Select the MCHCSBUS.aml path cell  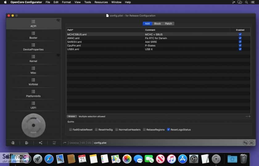point(77,34)
